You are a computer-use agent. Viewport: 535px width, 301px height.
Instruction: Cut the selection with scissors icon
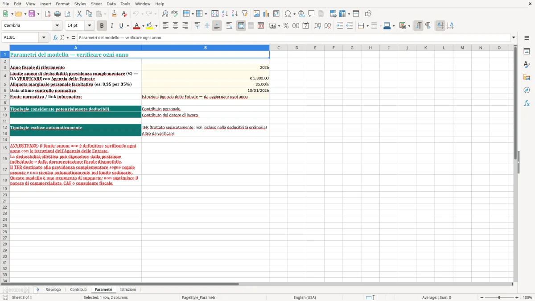[79, 14]
